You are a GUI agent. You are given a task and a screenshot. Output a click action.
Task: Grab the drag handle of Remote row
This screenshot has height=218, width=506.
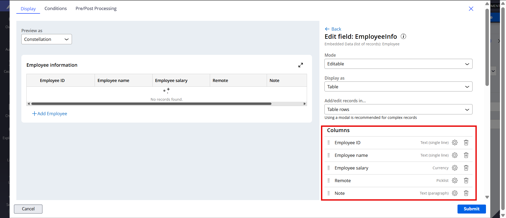pos(329,181)
